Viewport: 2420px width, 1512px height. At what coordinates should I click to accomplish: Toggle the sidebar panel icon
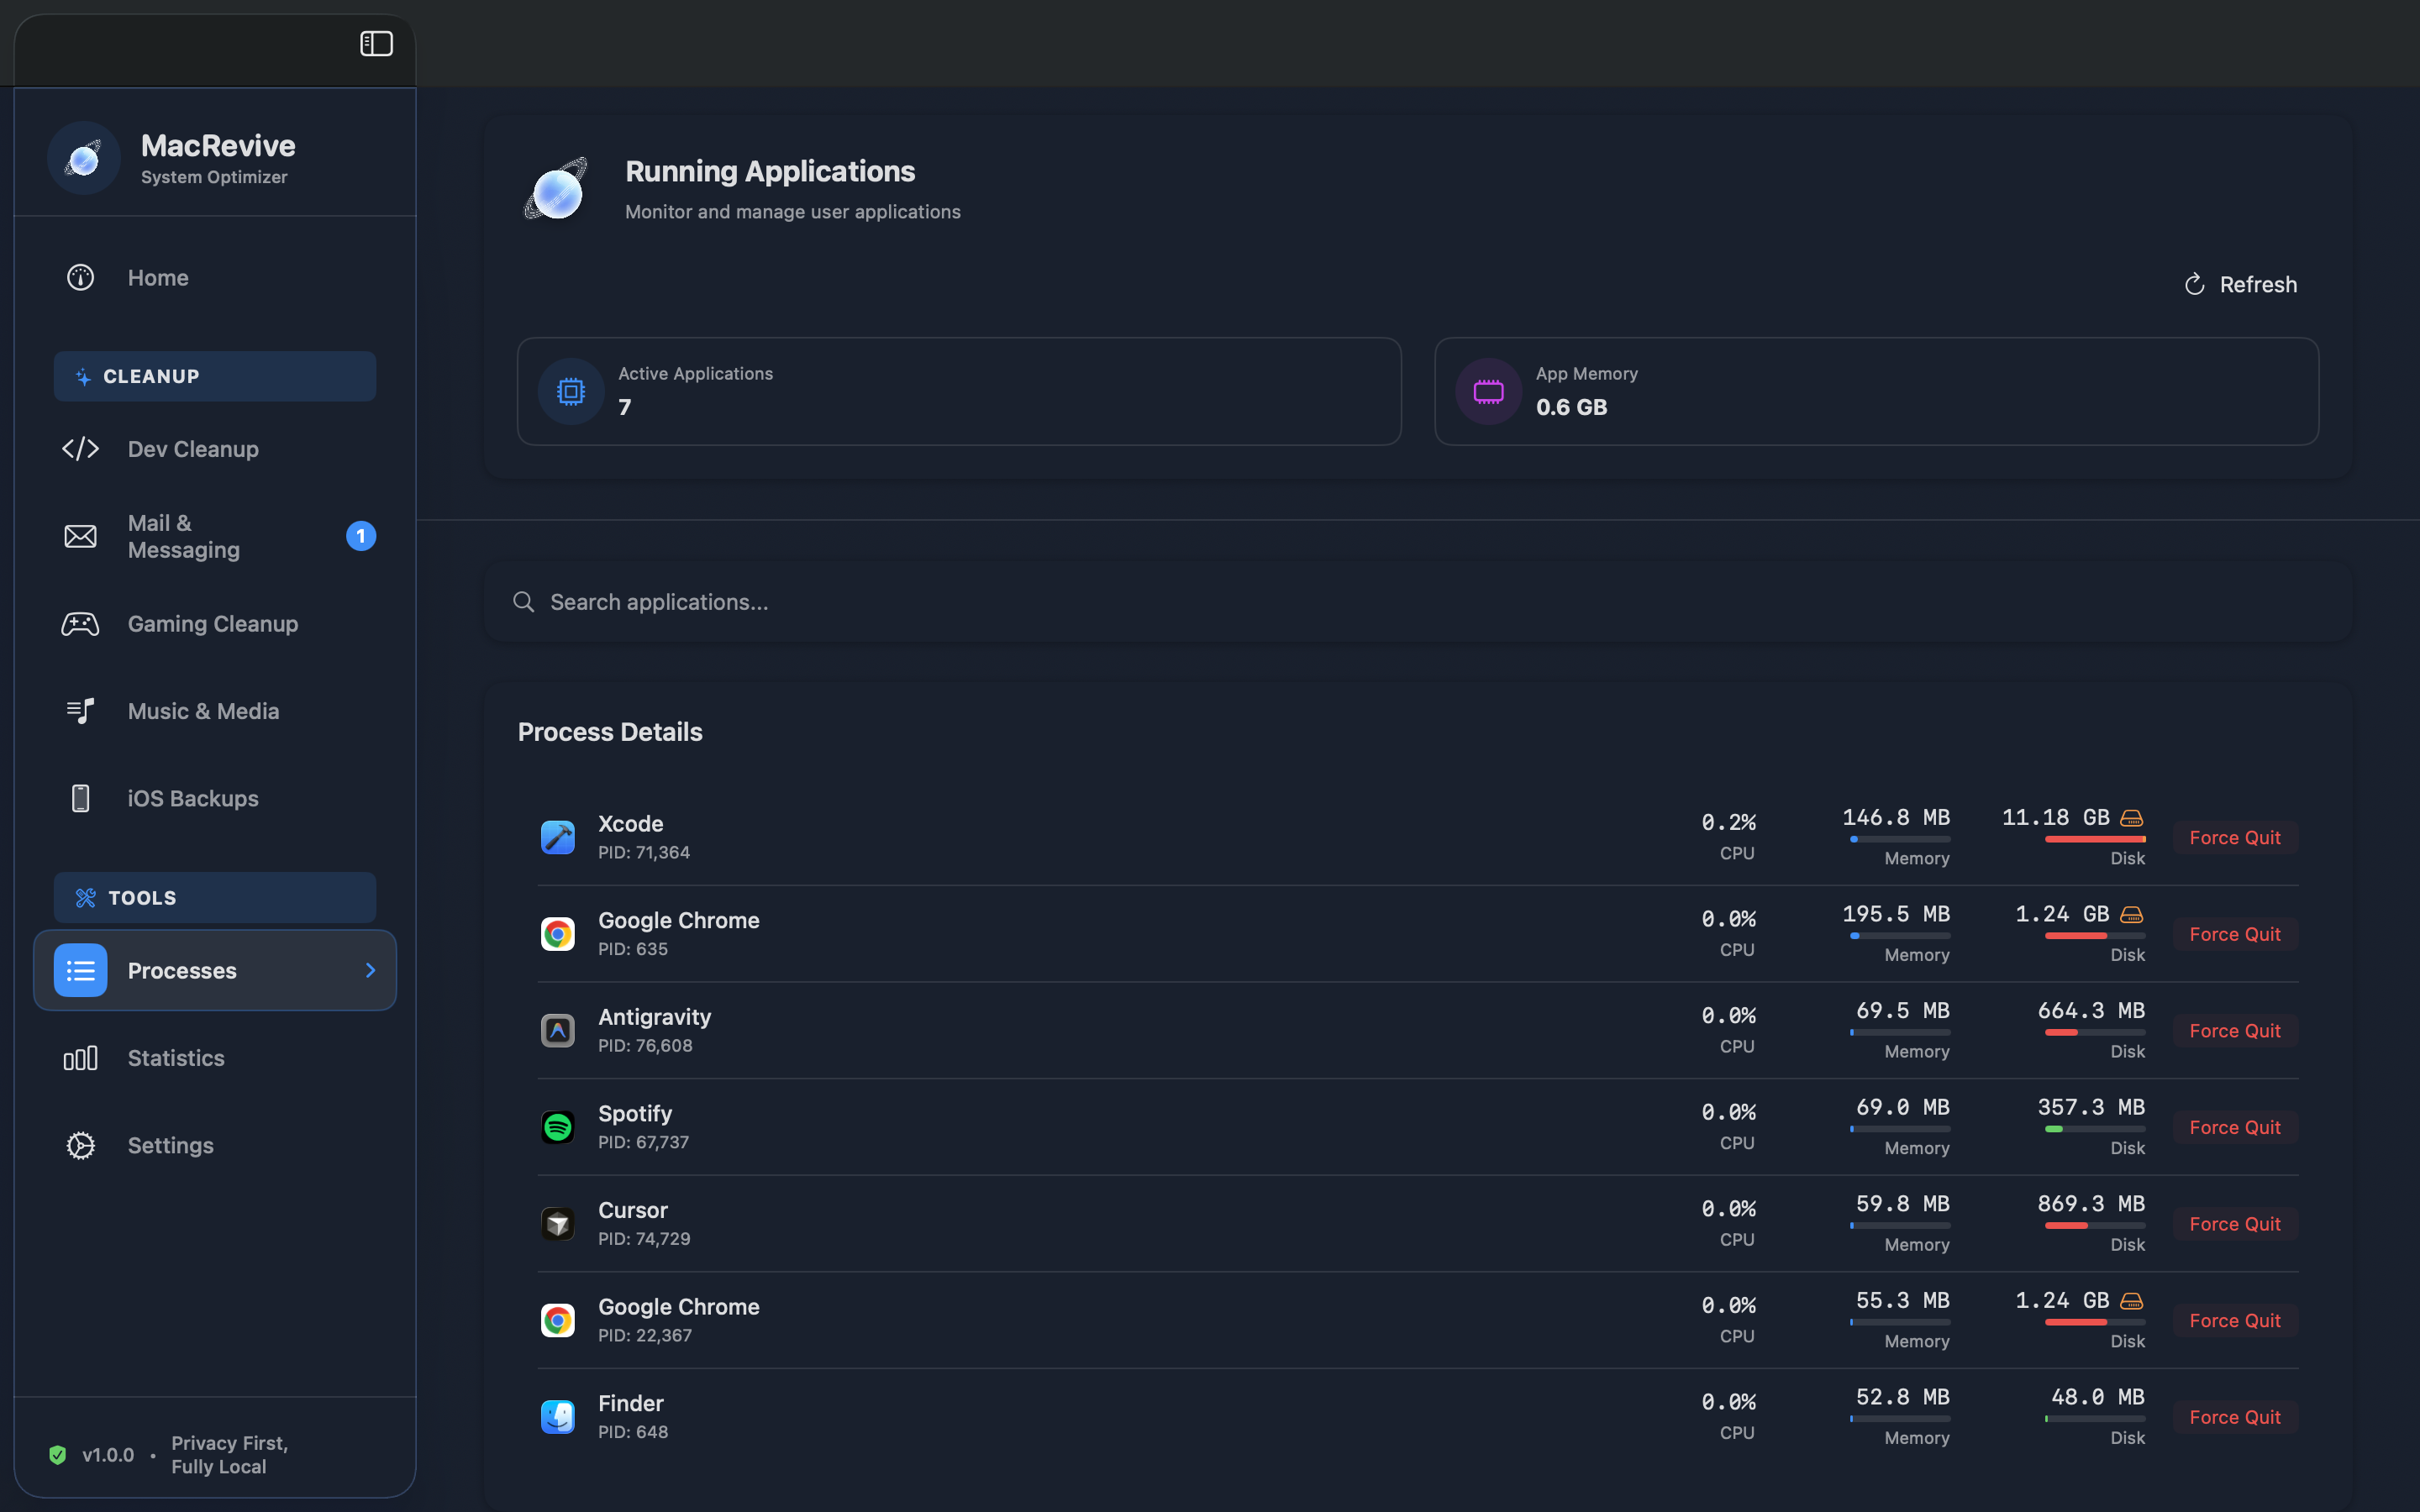coord(376,43)
